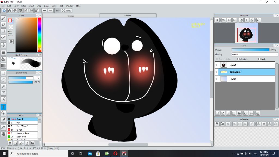The height and width of the screenshot is (157, 279).
Task: Click the cloud brush icon in the Brush panel
Action: [10, 143]
